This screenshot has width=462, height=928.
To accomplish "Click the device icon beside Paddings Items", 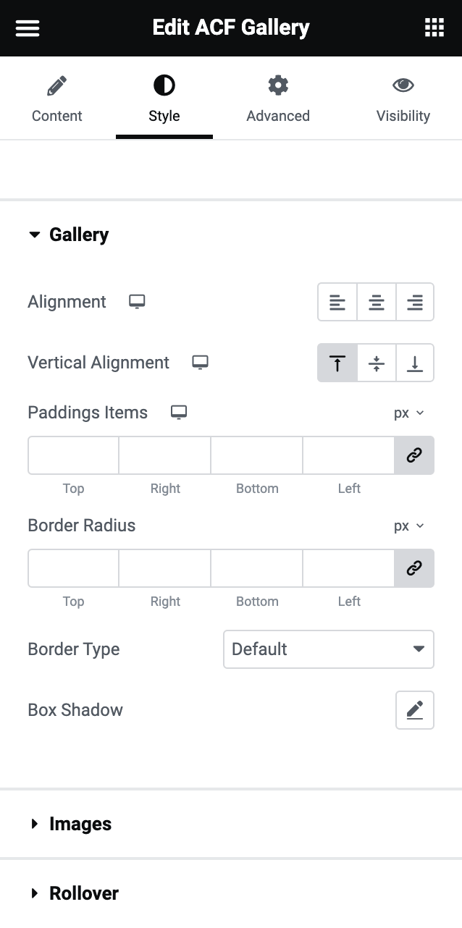I will click(178, 413).
